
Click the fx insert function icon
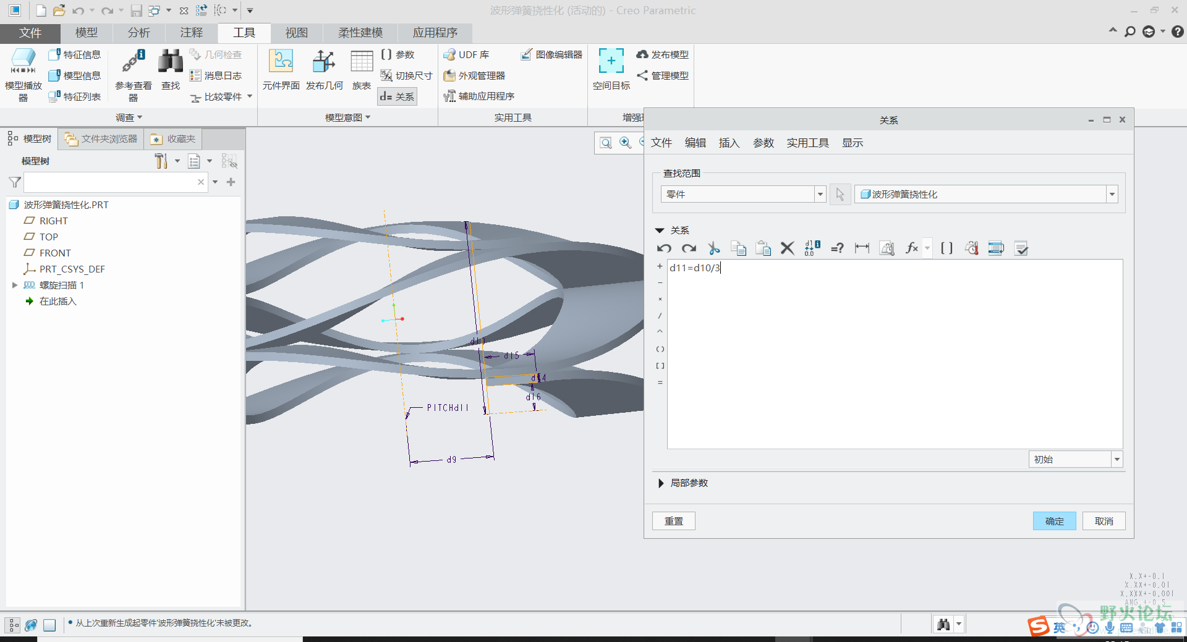tap(911, 248)
